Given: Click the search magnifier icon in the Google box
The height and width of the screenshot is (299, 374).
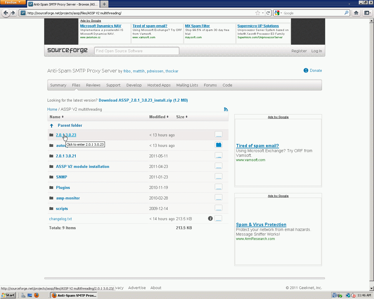Looking at the screenshot, I should [346, 13].
